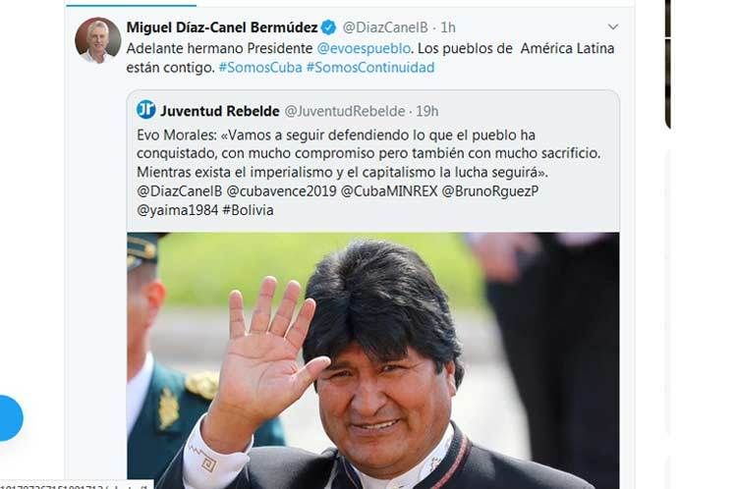
Task: Click the @CubaMINREX mention
Action: pos(389,191)
